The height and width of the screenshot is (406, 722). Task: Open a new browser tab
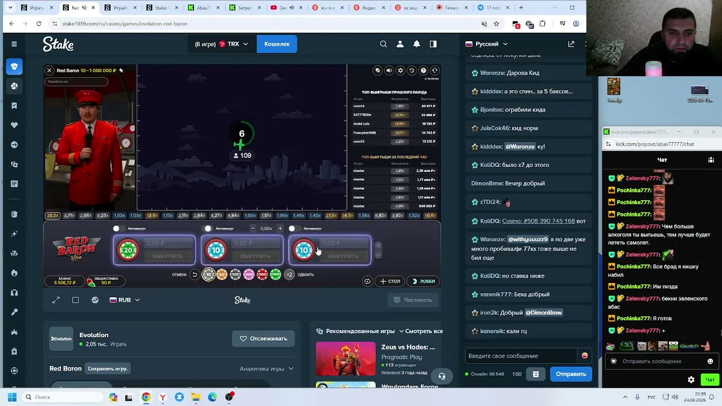[x=521, y=8]
